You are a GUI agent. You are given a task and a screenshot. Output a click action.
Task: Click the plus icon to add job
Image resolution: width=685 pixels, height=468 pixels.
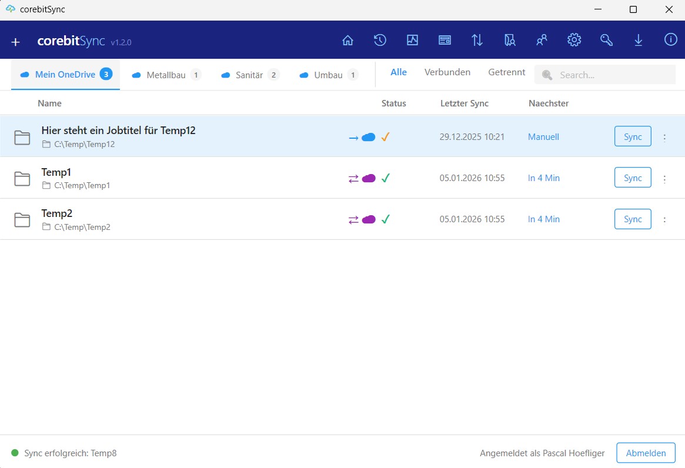(16, 42)
